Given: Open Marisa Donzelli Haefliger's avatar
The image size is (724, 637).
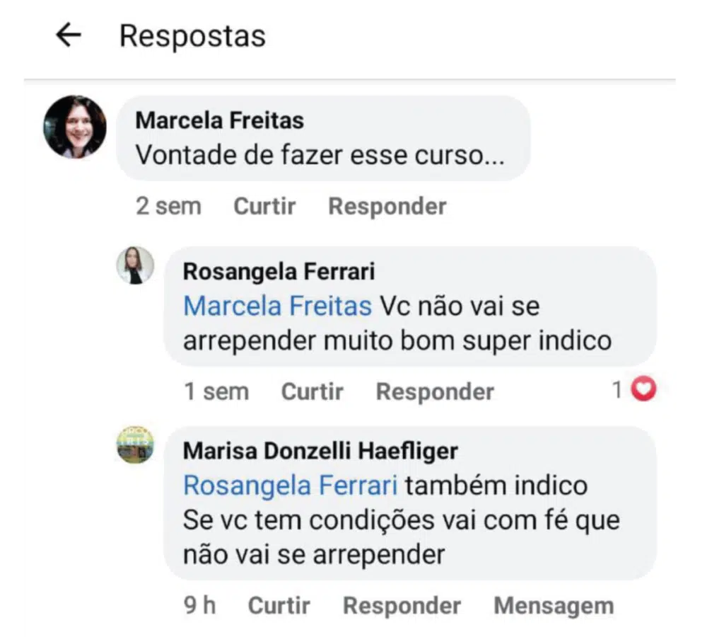Looking at the screenshot, I should click(135, 445).
